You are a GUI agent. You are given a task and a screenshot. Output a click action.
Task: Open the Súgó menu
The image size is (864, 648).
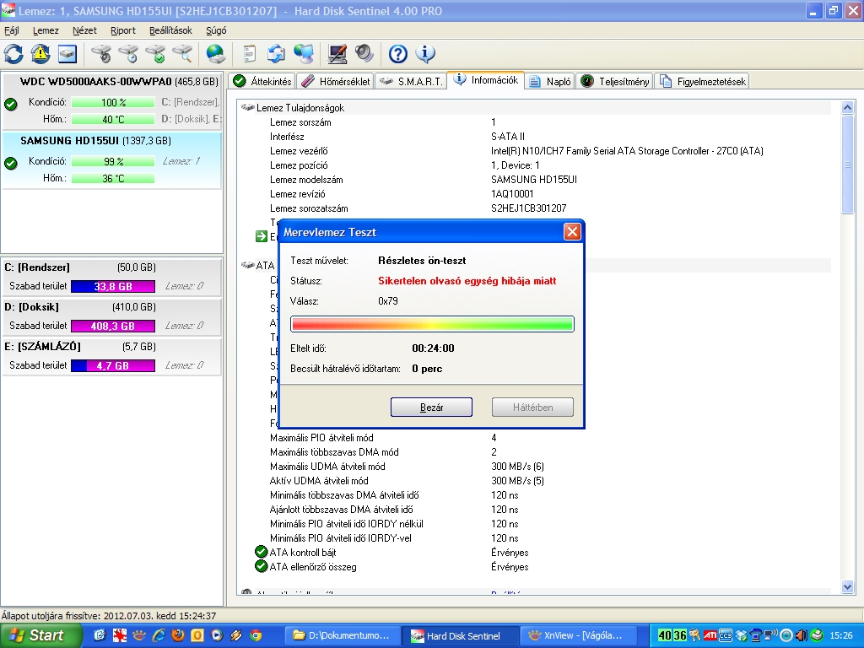pos(216,30)
